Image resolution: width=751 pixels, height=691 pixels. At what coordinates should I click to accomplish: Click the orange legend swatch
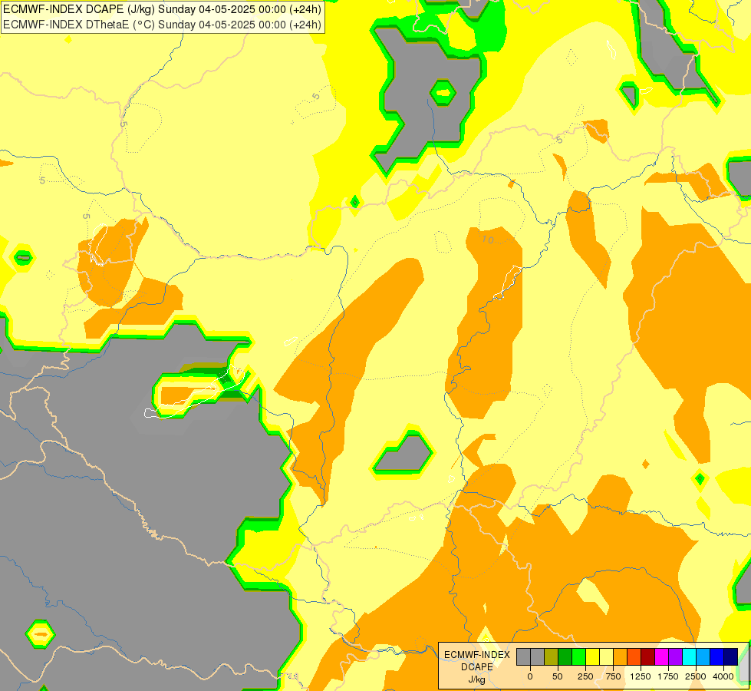[621, 657]
